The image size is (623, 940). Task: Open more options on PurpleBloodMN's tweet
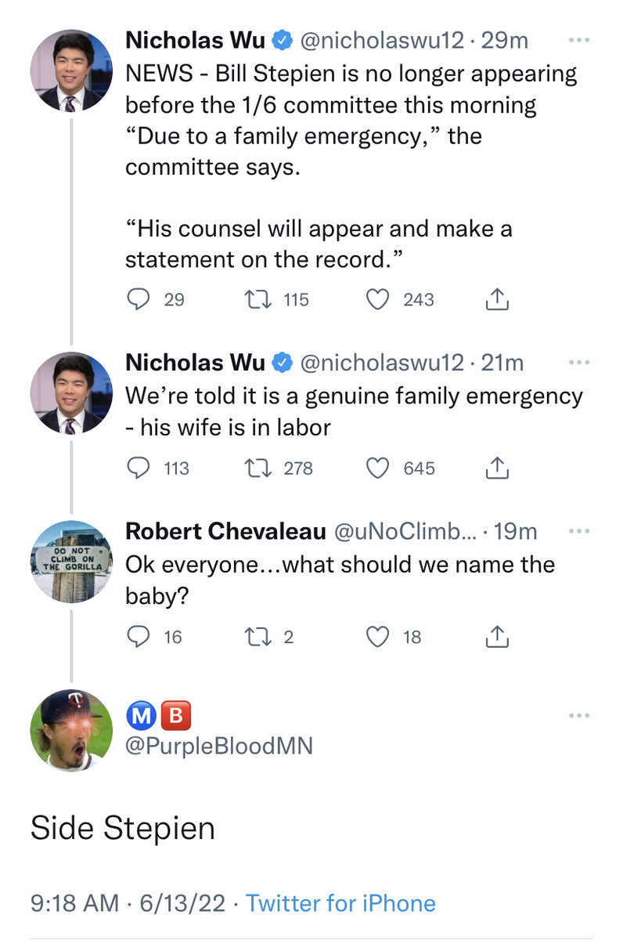click(579, 715)
